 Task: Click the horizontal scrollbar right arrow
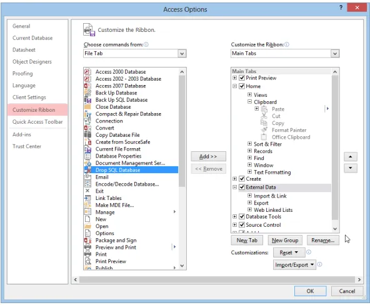[359, 279]
